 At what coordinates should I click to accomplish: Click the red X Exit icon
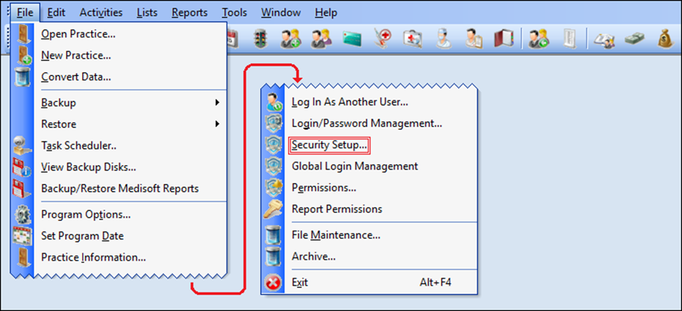tap(273, 283)
